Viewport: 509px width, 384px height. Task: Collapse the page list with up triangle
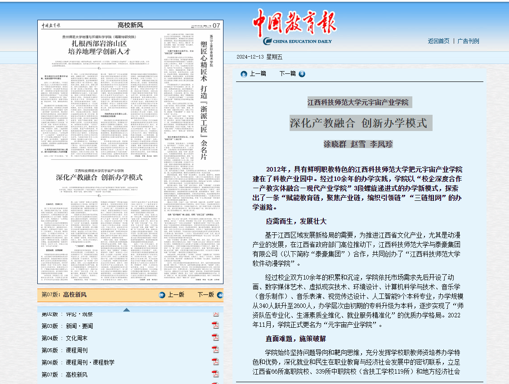tap(127, 310)
